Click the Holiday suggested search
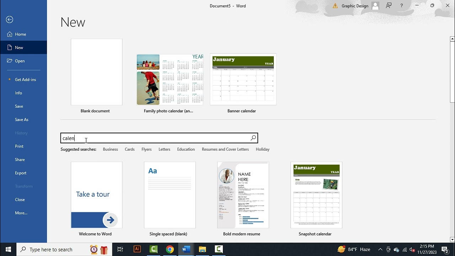Image resolution: width=455 pixels, height=256 pixels. [x=263, y=149]
